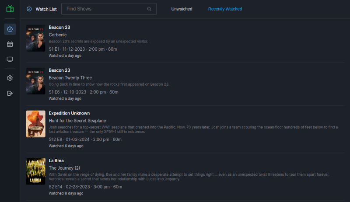Select the Beacon Twenty Three episode name
The image size is (350, 202).
70,77
